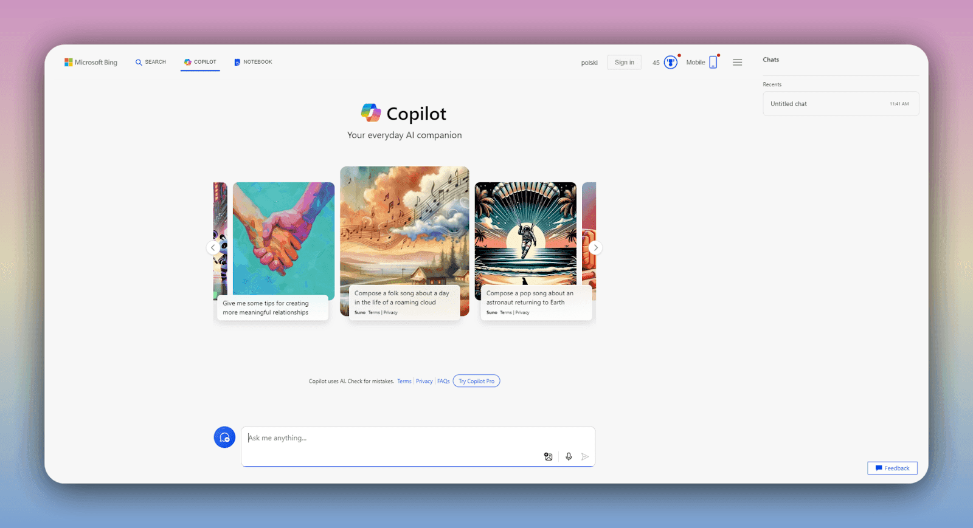Image resolution: width=973 pixels, height=528 pixels.
Task: Open the Rewards trophy icon
Action: (x=670, y=63)
